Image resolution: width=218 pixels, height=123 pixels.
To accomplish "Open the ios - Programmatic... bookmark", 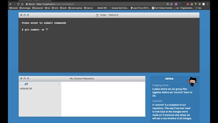I will point(184,8).
